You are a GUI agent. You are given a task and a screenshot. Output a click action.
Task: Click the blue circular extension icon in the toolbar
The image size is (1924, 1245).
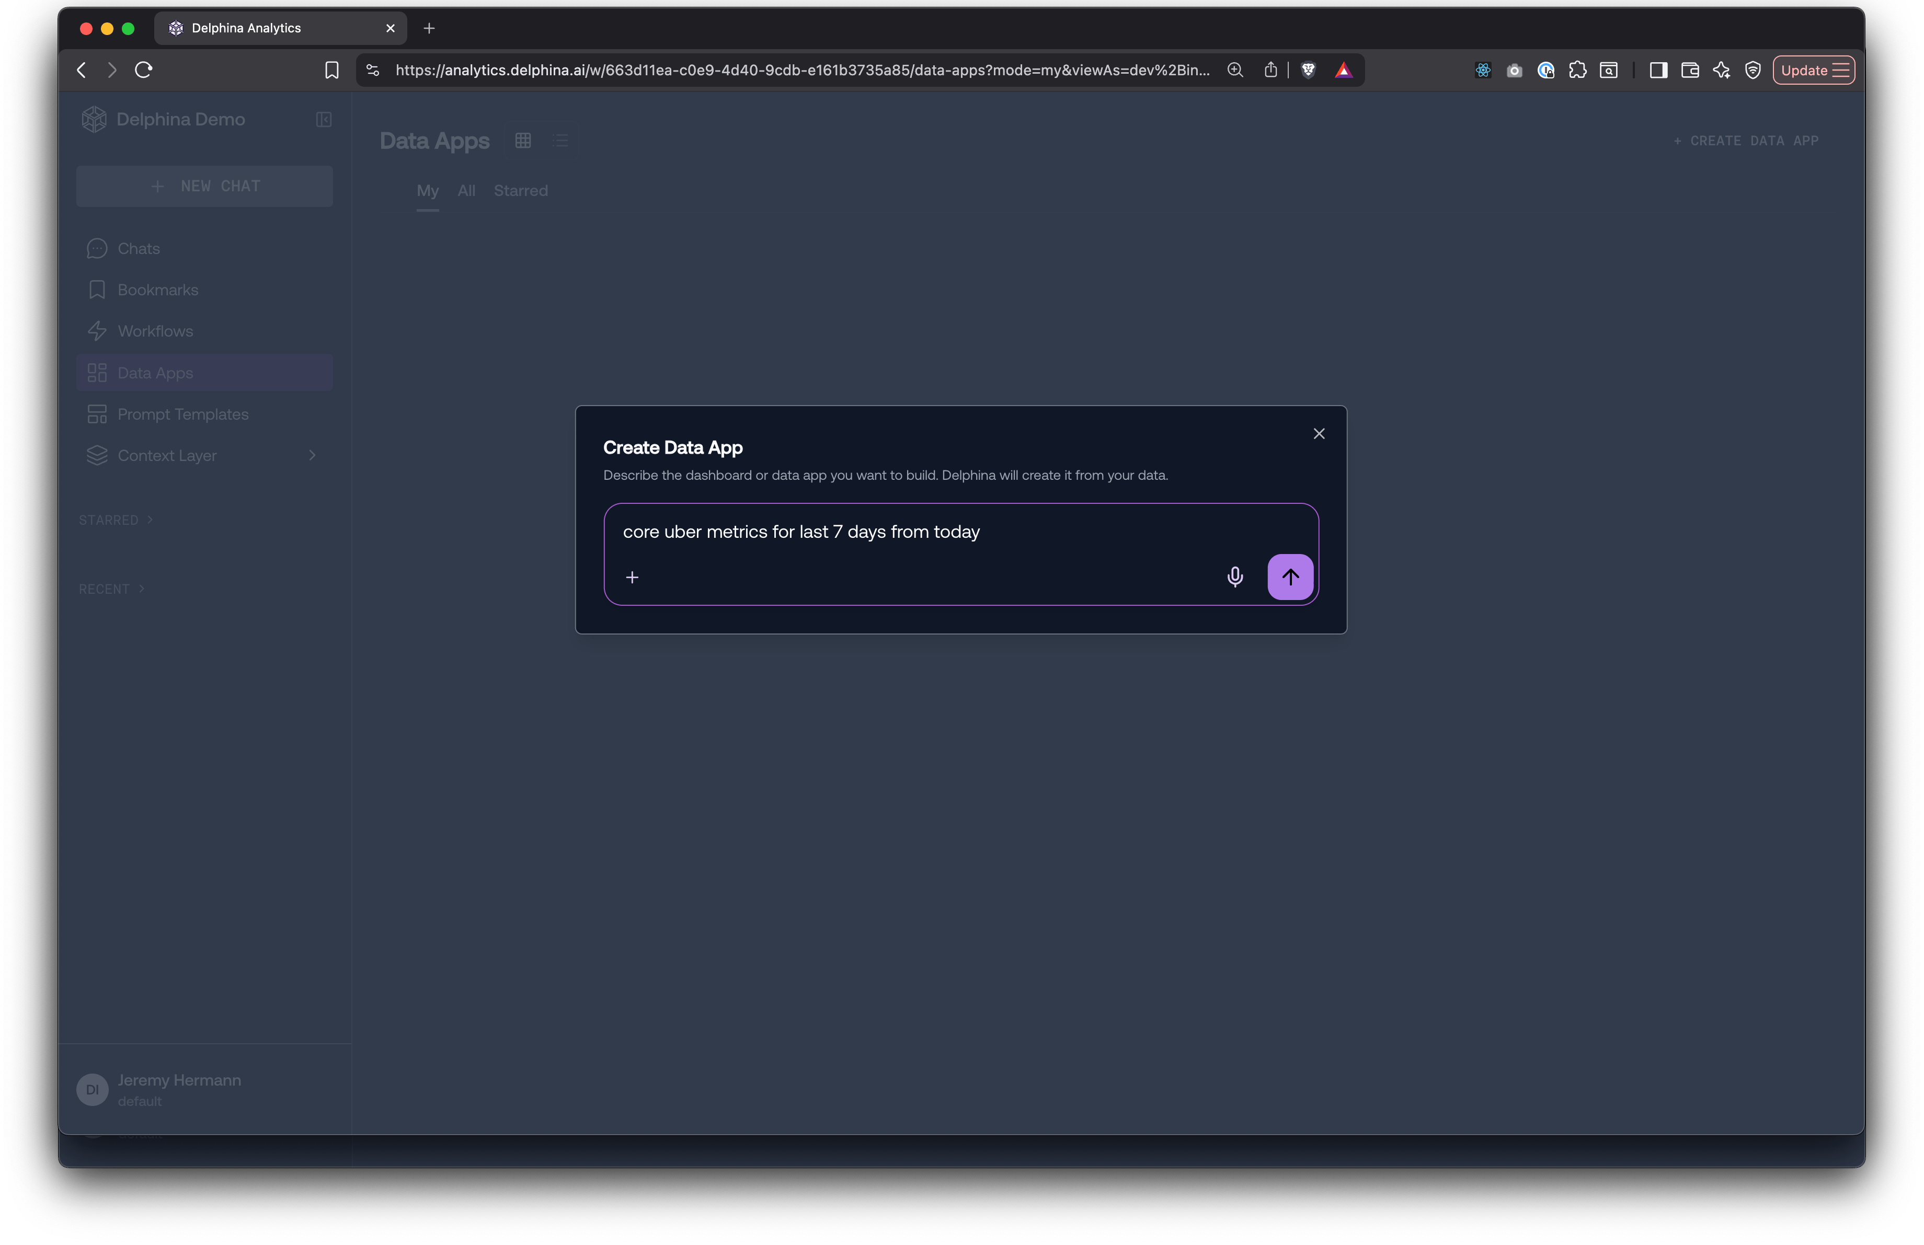point(1545,70)
